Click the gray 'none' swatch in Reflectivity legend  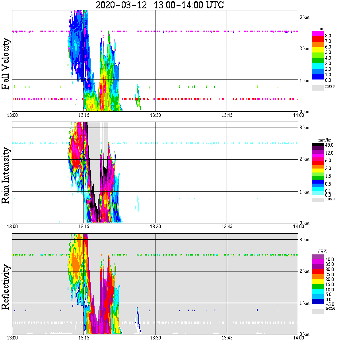tap(318, 311)
